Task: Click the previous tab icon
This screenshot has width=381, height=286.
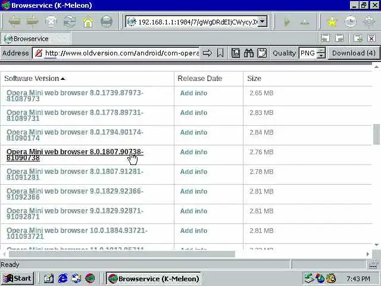Action: 326,38
